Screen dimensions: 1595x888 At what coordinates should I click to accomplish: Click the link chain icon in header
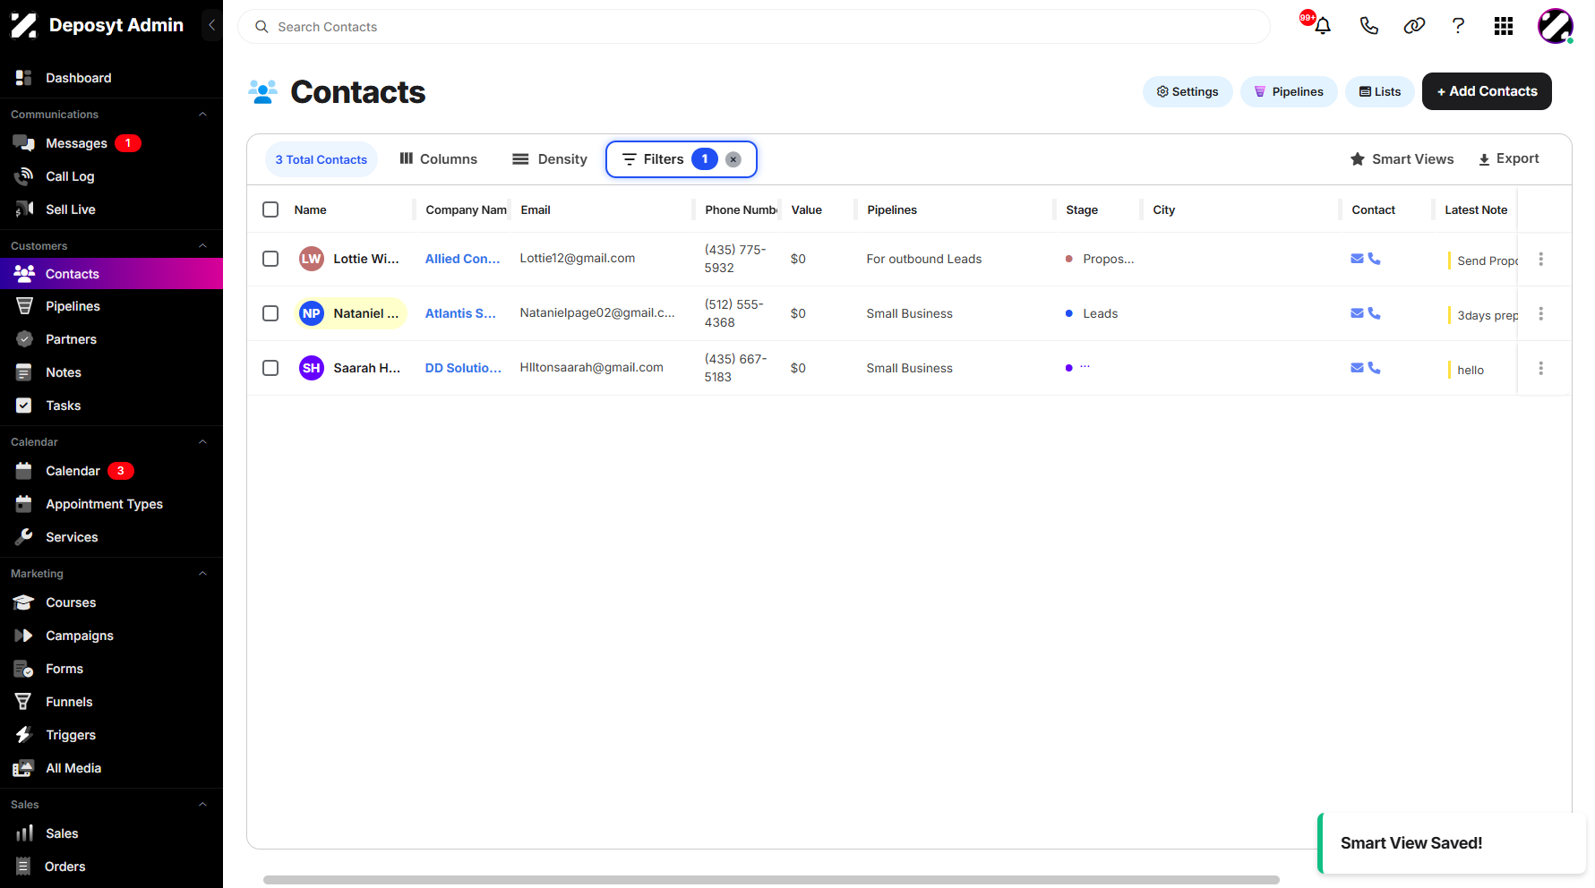click(1414, 26)
